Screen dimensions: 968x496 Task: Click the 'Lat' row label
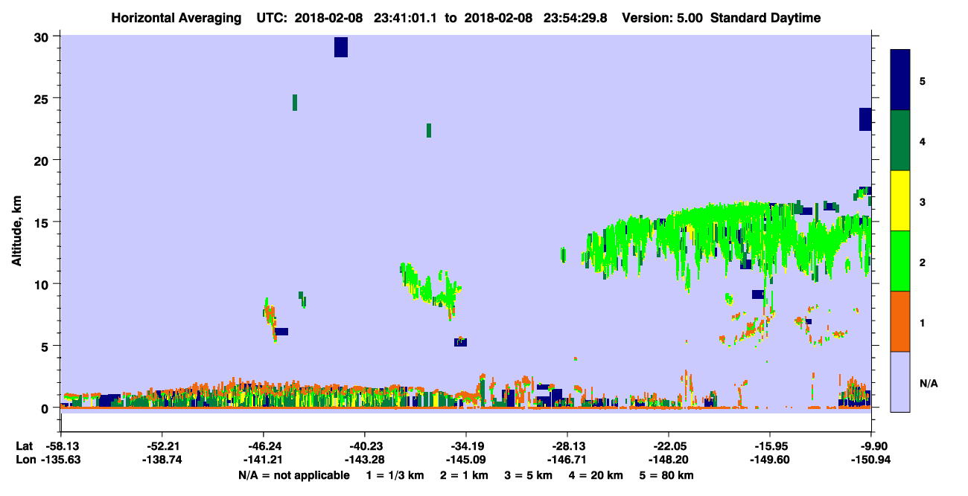click(x=25, y=446)
